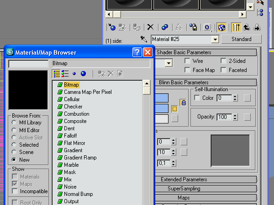Click browser search text field

pyautogui.click(x=28, y=64)
